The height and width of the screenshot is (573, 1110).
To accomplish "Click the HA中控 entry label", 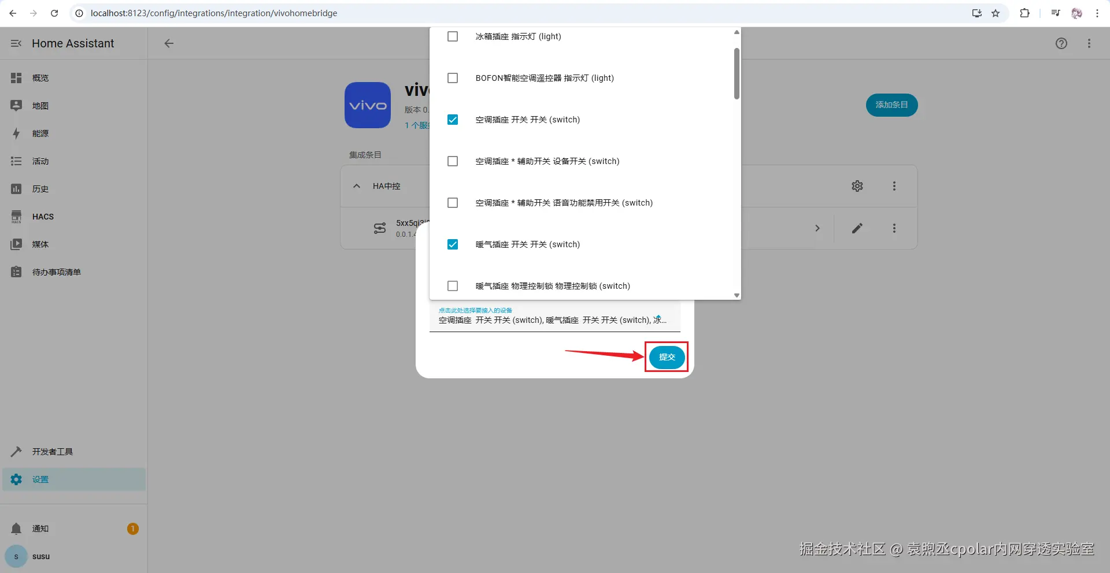I will [387, 186].
